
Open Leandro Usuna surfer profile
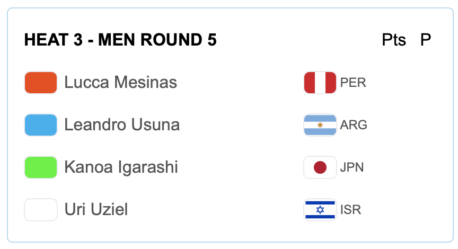(x=122, y=125)
